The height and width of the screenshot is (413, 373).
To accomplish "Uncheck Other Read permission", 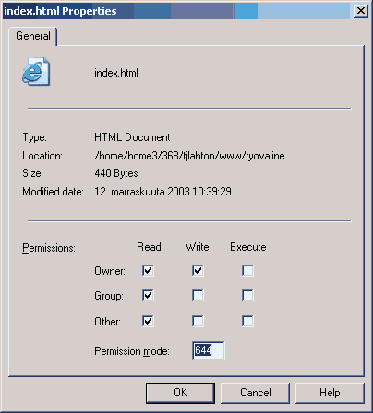I will click(148, 322).
